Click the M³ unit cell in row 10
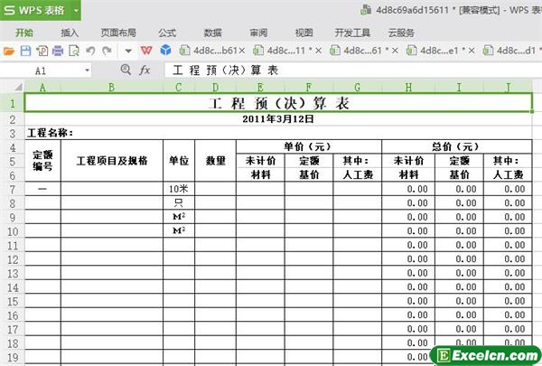542x366 pixels. [x=179, y=230]
